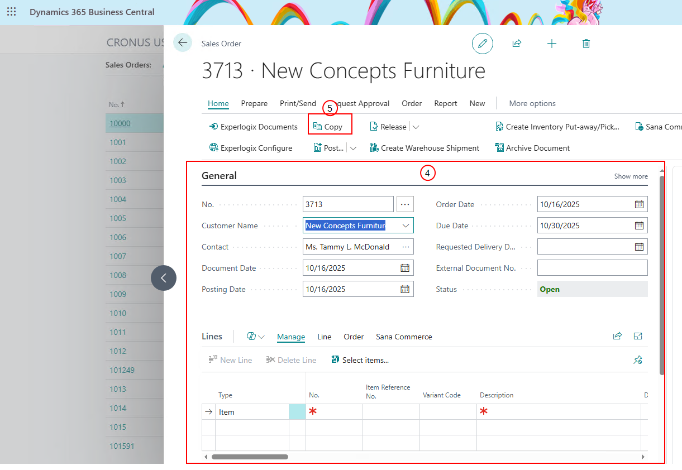The width and height of the screenshot is (682, 470).
Task: Click the ellipsis button next to No. field
Action: pyautogui.click(x=406, y=204)
